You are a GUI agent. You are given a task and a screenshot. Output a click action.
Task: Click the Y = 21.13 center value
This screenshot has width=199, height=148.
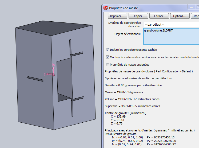pos(118,120)
